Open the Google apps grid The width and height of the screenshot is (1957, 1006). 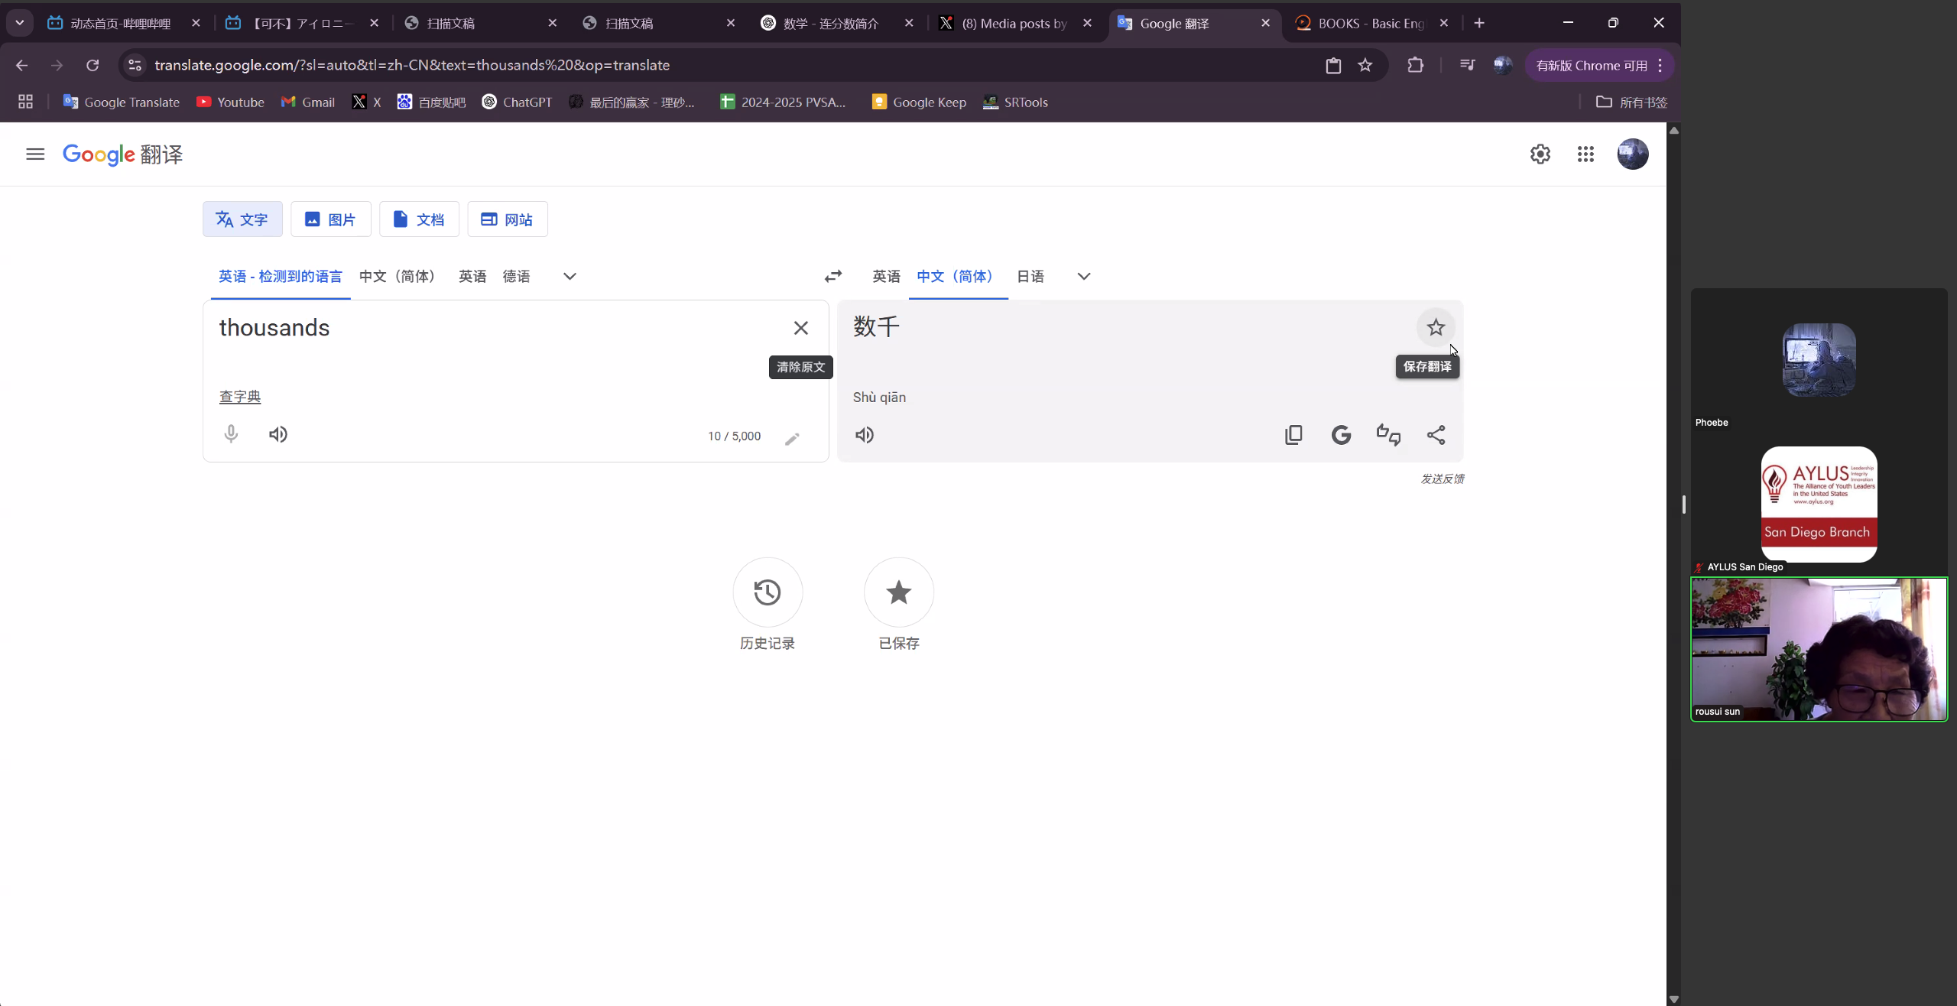(x=1585, y=154)
